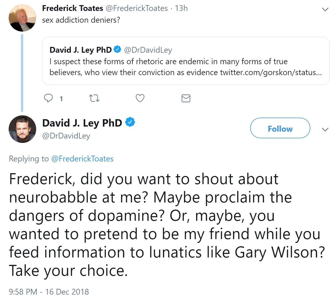The height and width of the screenshot is (301, 333).
Task: Open the @FrederickToates reply mention link
Action: click(82, 159)
